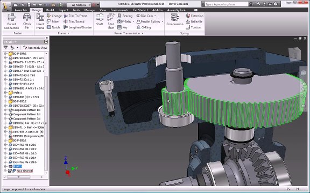310x193 pixels.
Task: Launch the Shaft generator
Action: (100, 20)
